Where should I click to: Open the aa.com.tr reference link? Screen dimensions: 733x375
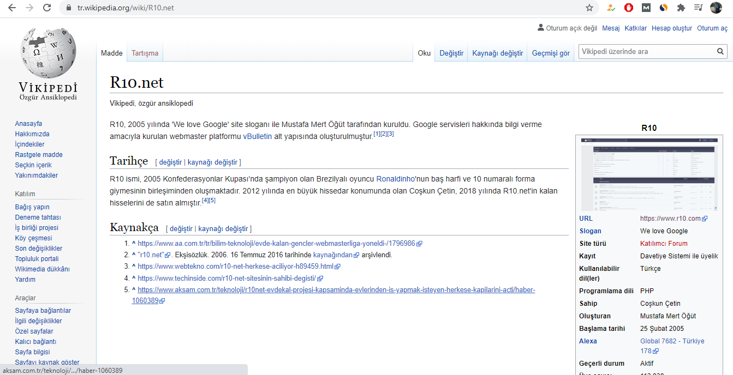[x=279, y=244]
